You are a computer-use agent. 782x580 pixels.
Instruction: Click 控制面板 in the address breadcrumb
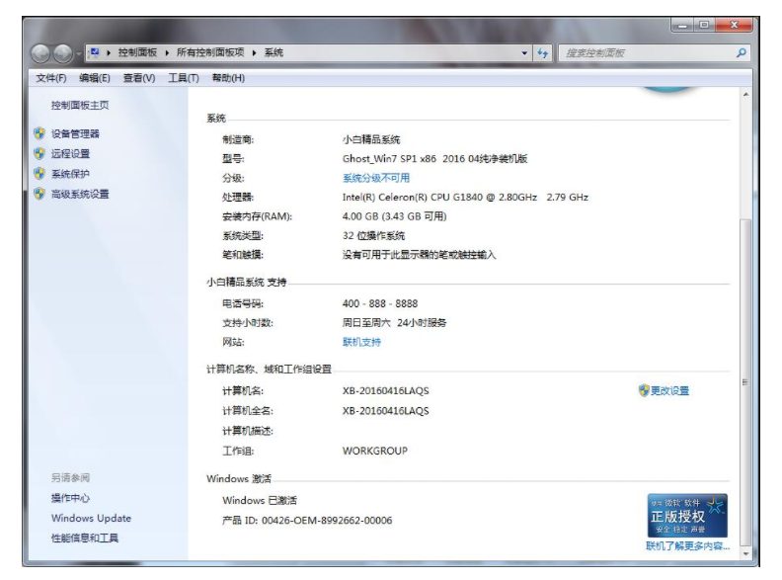(x=137, y=52)
